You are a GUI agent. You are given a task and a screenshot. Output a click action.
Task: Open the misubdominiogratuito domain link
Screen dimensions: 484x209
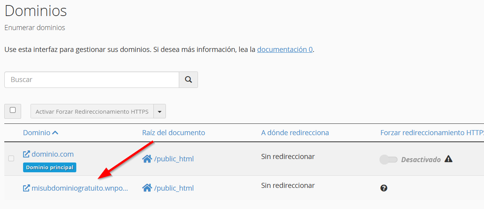(x=79, y=188)
